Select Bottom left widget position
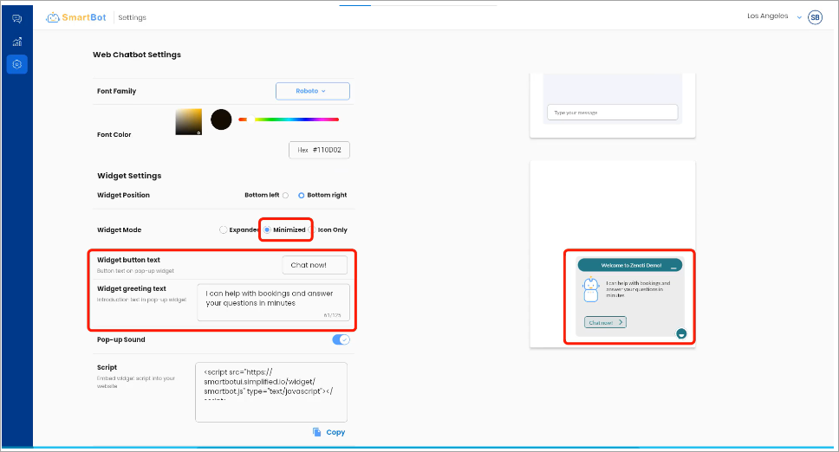Screen dimensions: 839x452 (x=285, y=196)
